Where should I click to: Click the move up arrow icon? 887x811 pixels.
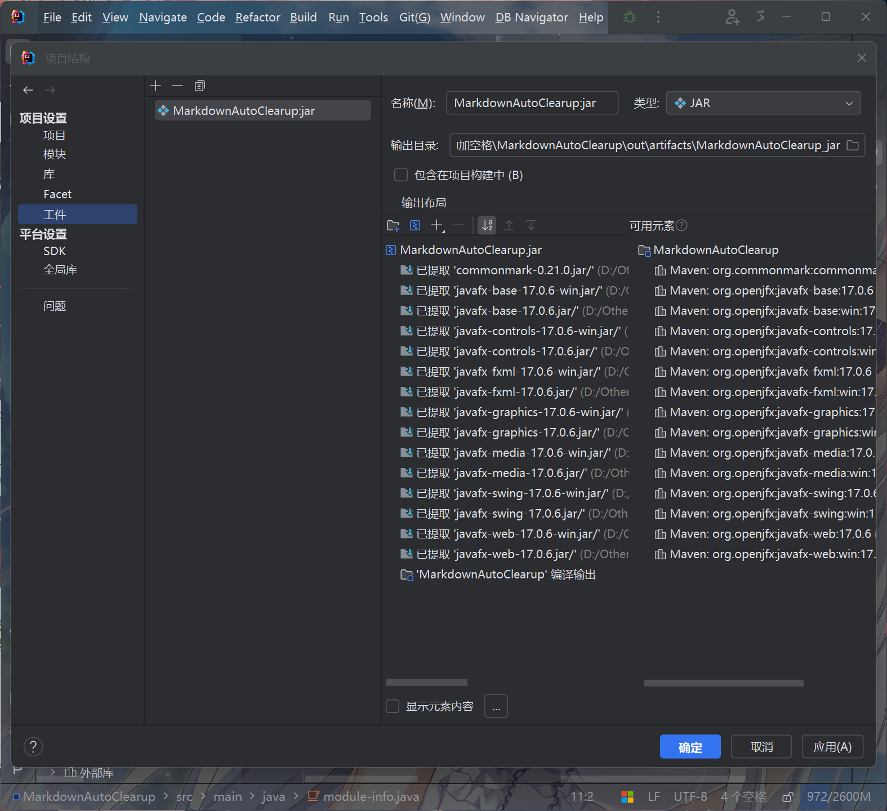click(x=509, y=226)
